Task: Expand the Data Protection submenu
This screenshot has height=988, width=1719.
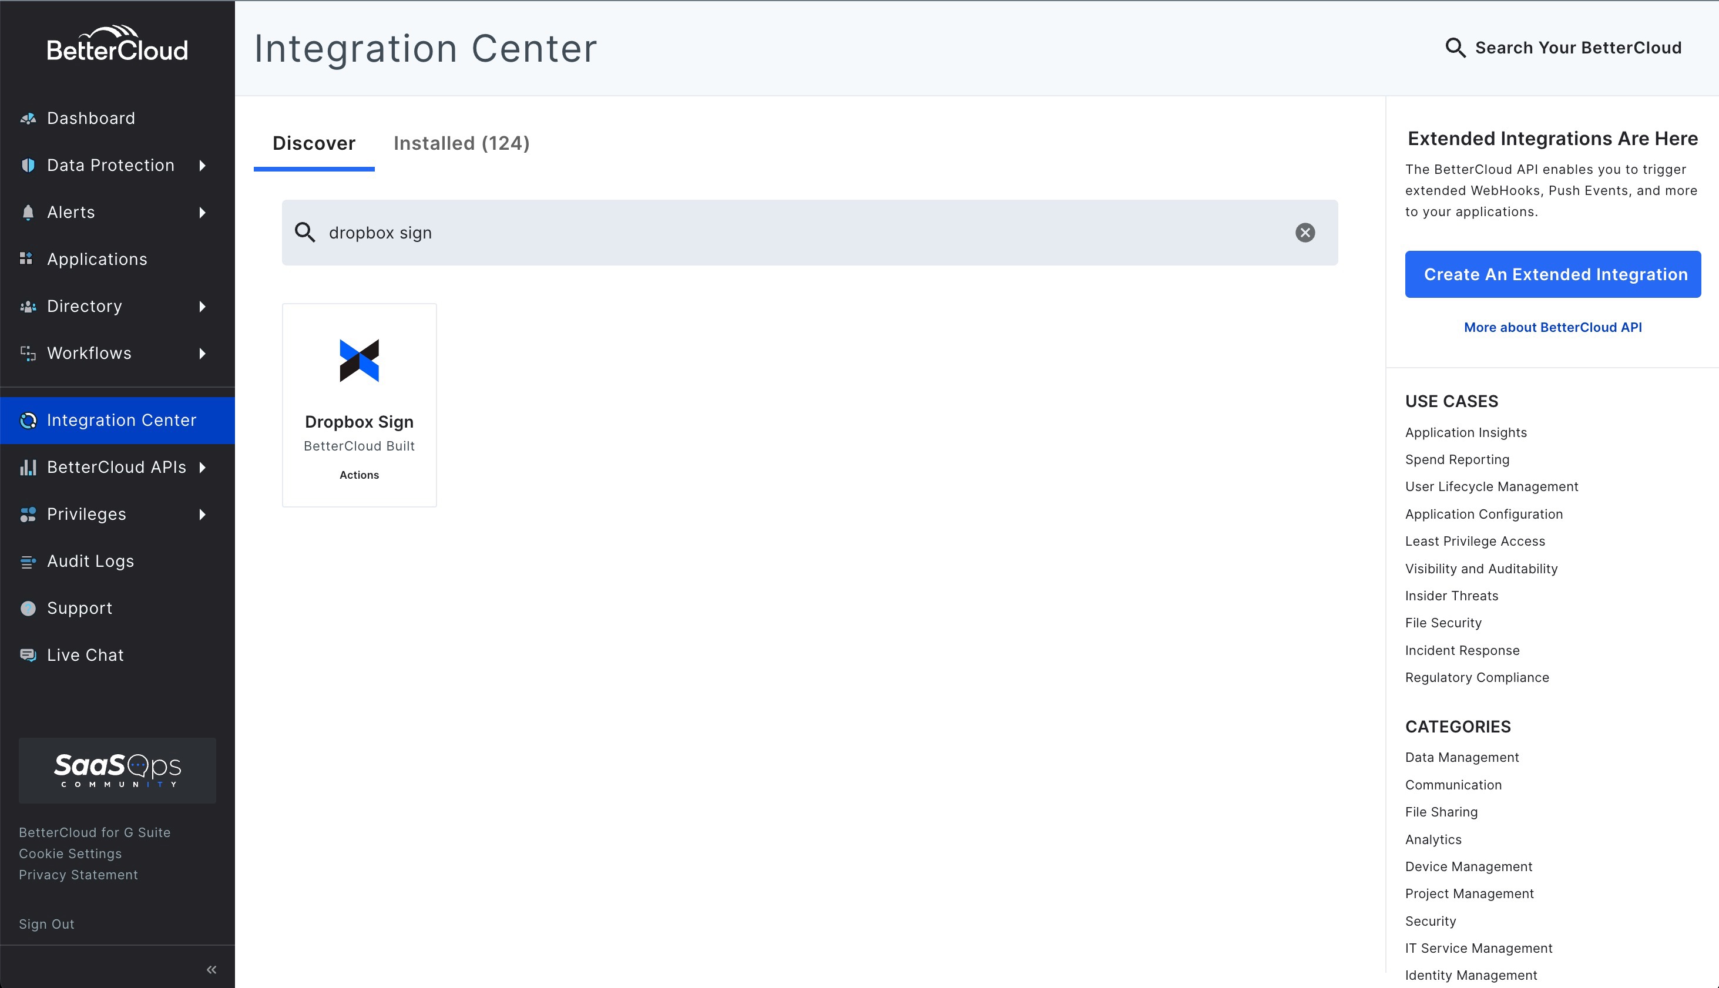Action: coord(202,165)
